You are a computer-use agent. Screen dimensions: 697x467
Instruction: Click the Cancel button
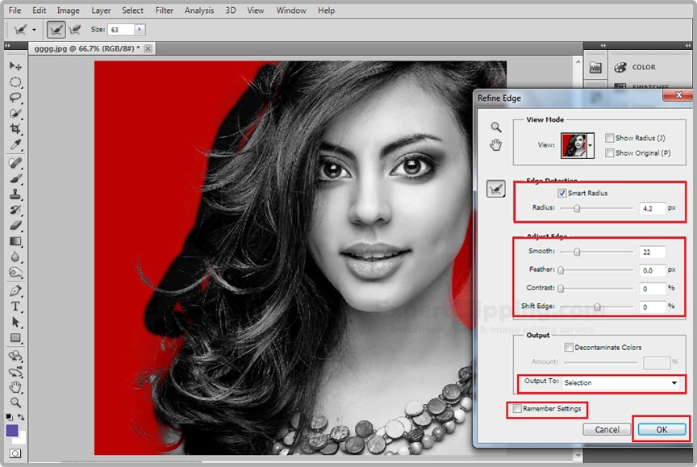(x=607, y=429)
